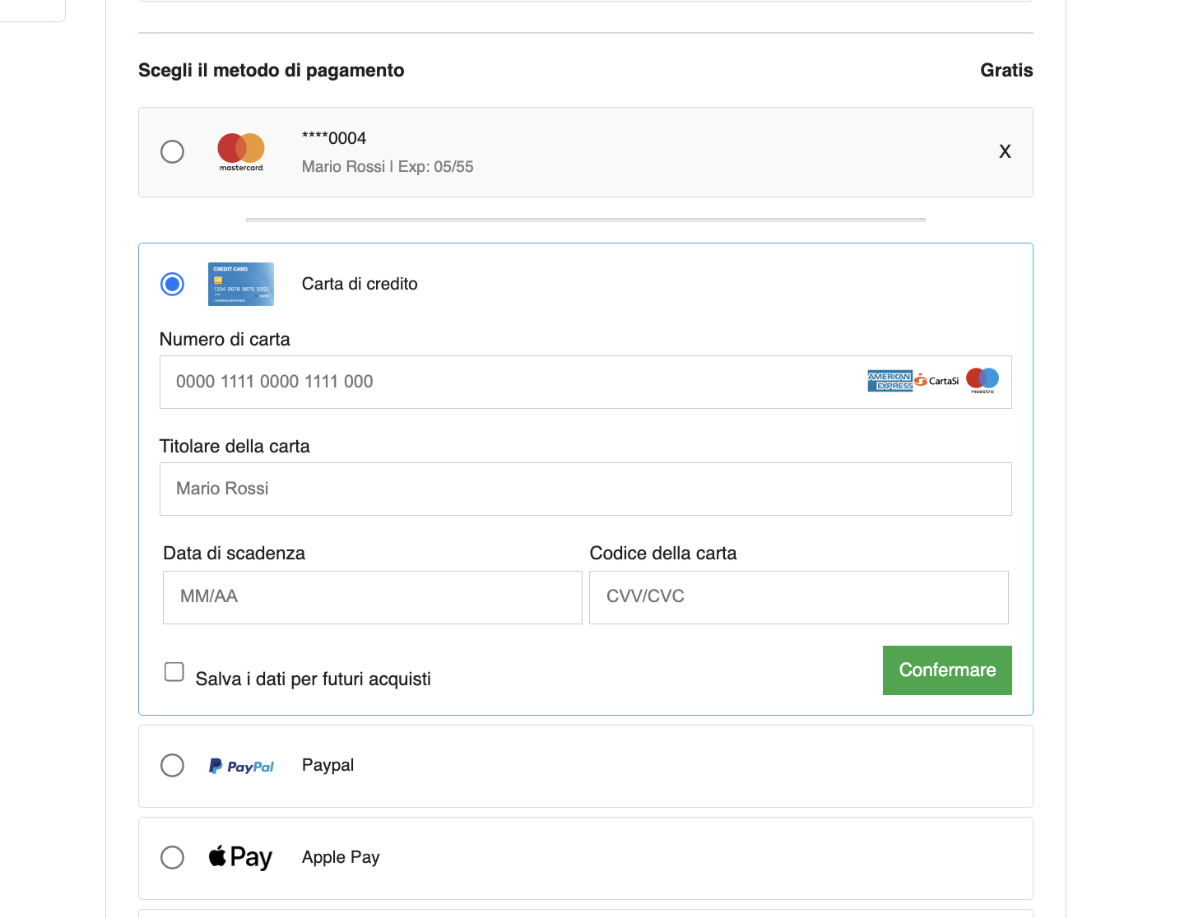Viewport: 1180px width, 918px height.
Task: Select the Carta di credito radio button
Action: tap(172, 284)
